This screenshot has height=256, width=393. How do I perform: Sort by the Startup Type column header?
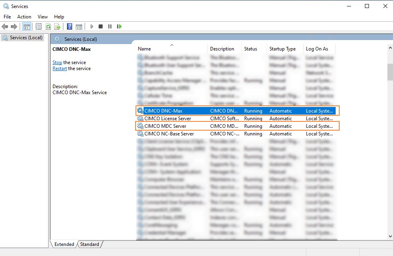point(286,49)
